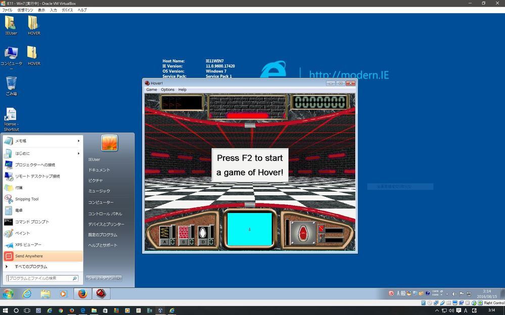This screenshot has height=315, width=505.
Task: Click Press F2 to start message
Action: click(250, 165)
